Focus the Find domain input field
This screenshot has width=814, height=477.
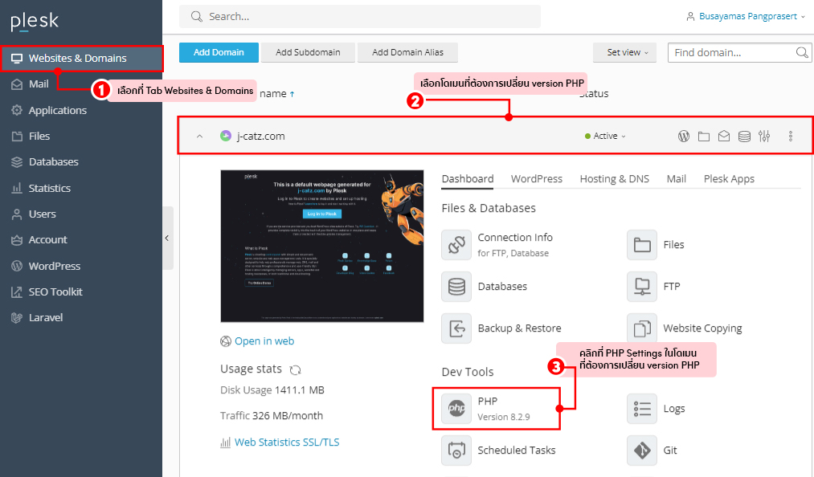click(732, 52)
